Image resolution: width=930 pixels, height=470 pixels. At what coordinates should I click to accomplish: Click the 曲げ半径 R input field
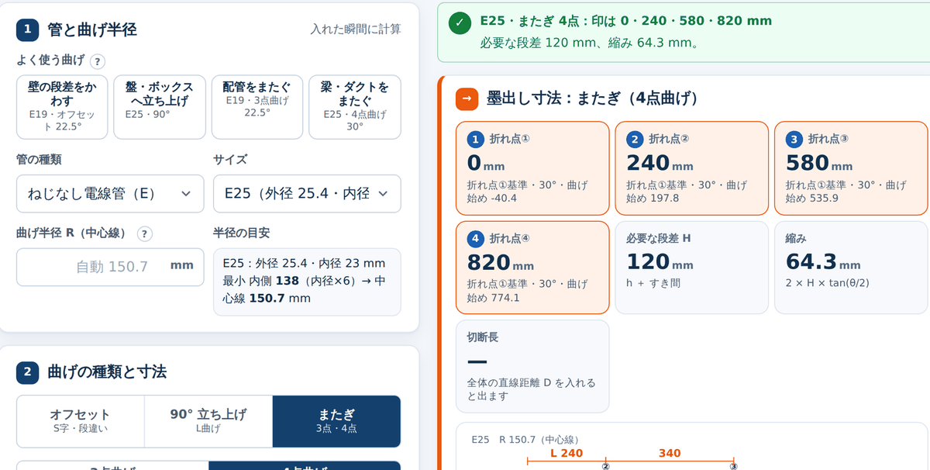[110, 267]
